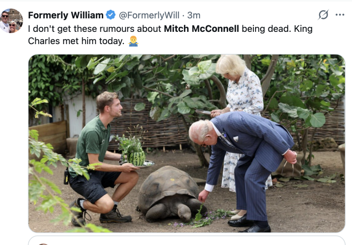The width and height of the screenshot is (352, 245).
Task: Open the three-dot more options menu
Action: (340, 15)
